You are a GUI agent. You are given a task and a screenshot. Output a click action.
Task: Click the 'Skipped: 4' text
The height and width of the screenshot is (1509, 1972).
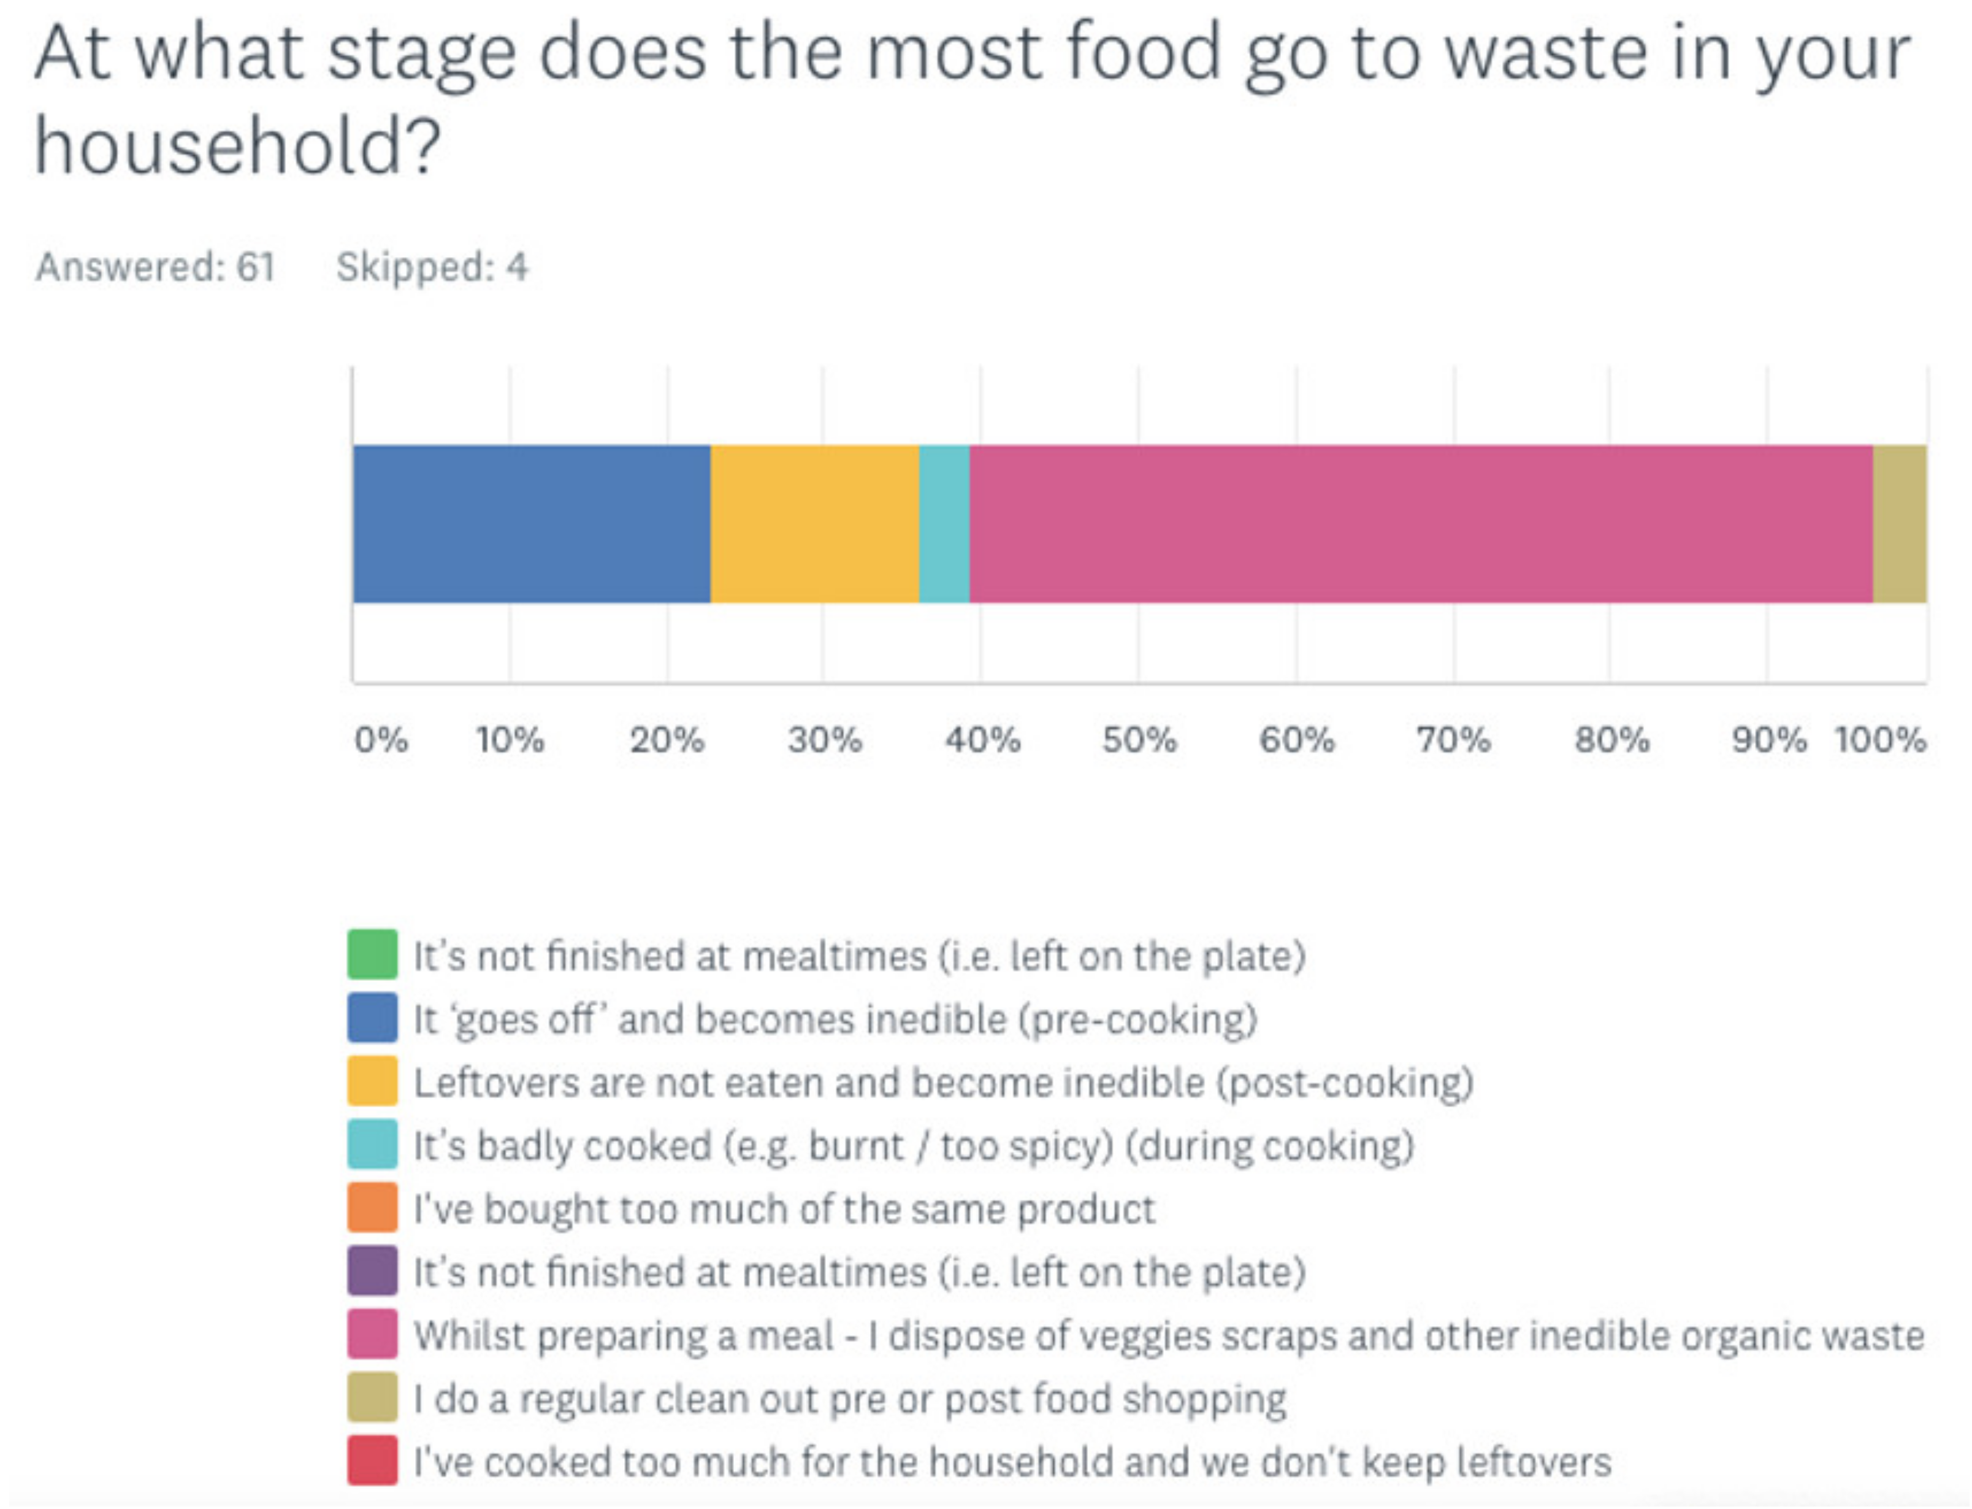432,267
